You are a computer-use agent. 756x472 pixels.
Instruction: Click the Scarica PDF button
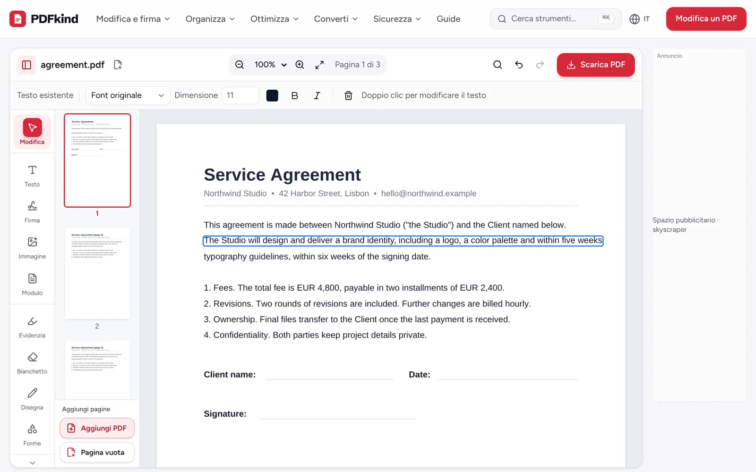click(x=596, y=65)
